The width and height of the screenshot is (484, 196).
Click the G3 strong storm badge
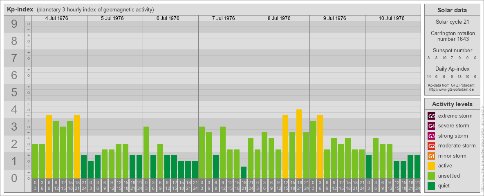(431, 136)
